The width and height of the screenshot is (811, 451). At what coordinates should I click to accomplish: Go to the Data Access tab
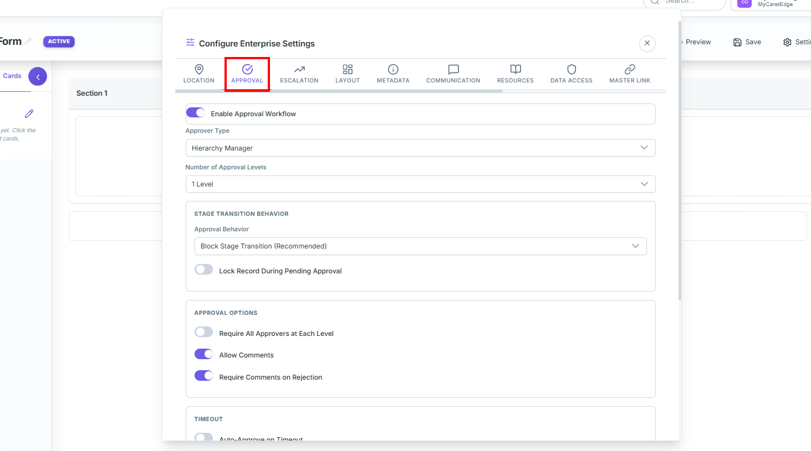(x=572, y=74)
